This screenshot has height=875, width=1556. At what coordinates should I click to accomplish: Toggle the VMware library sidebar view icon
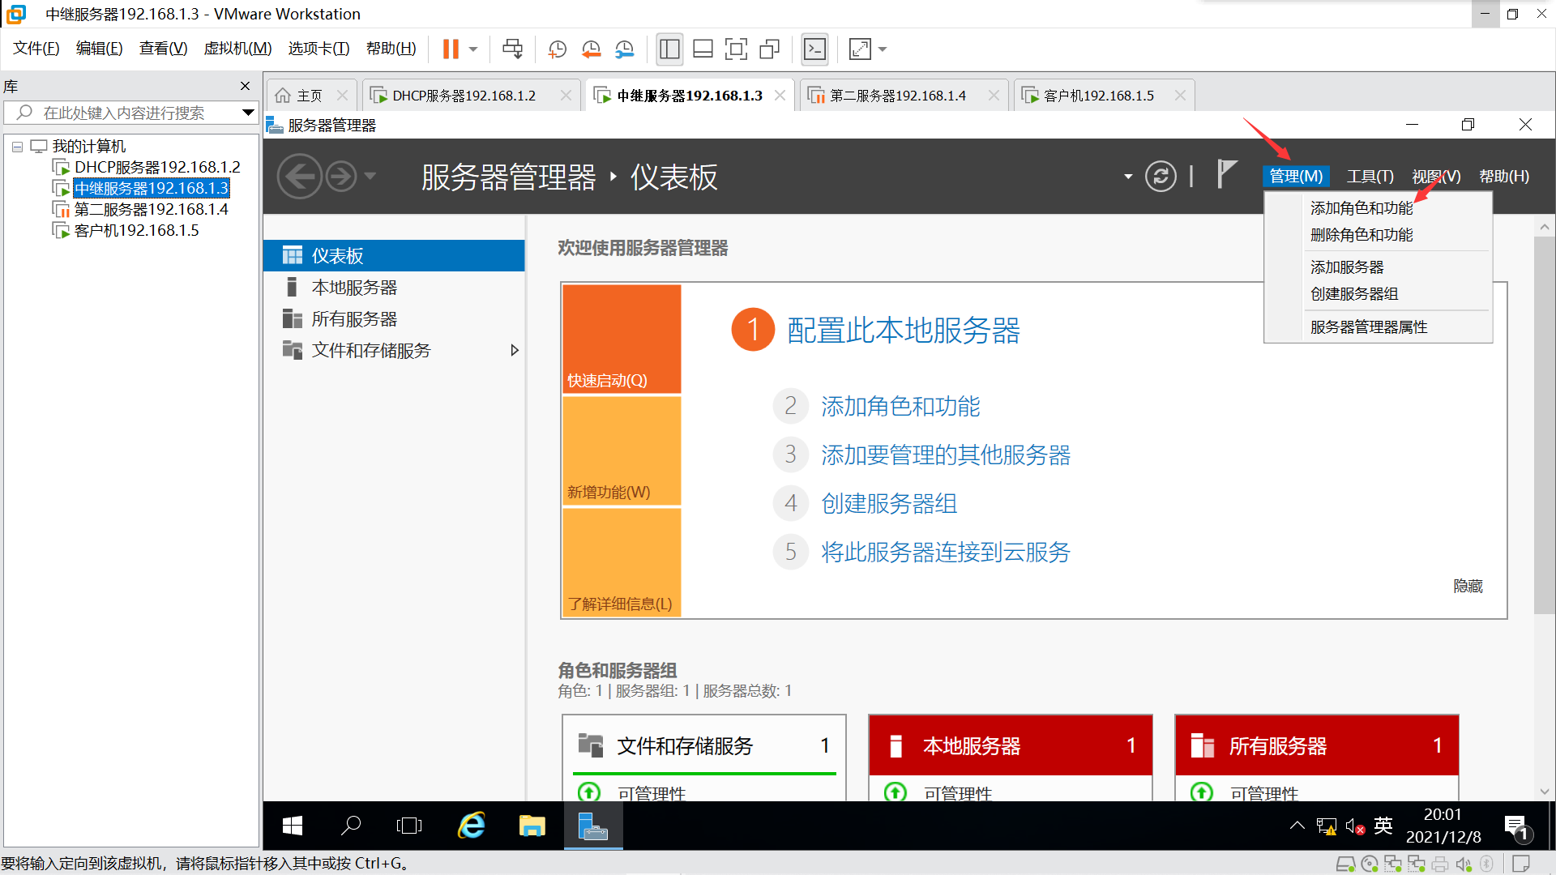669,49
